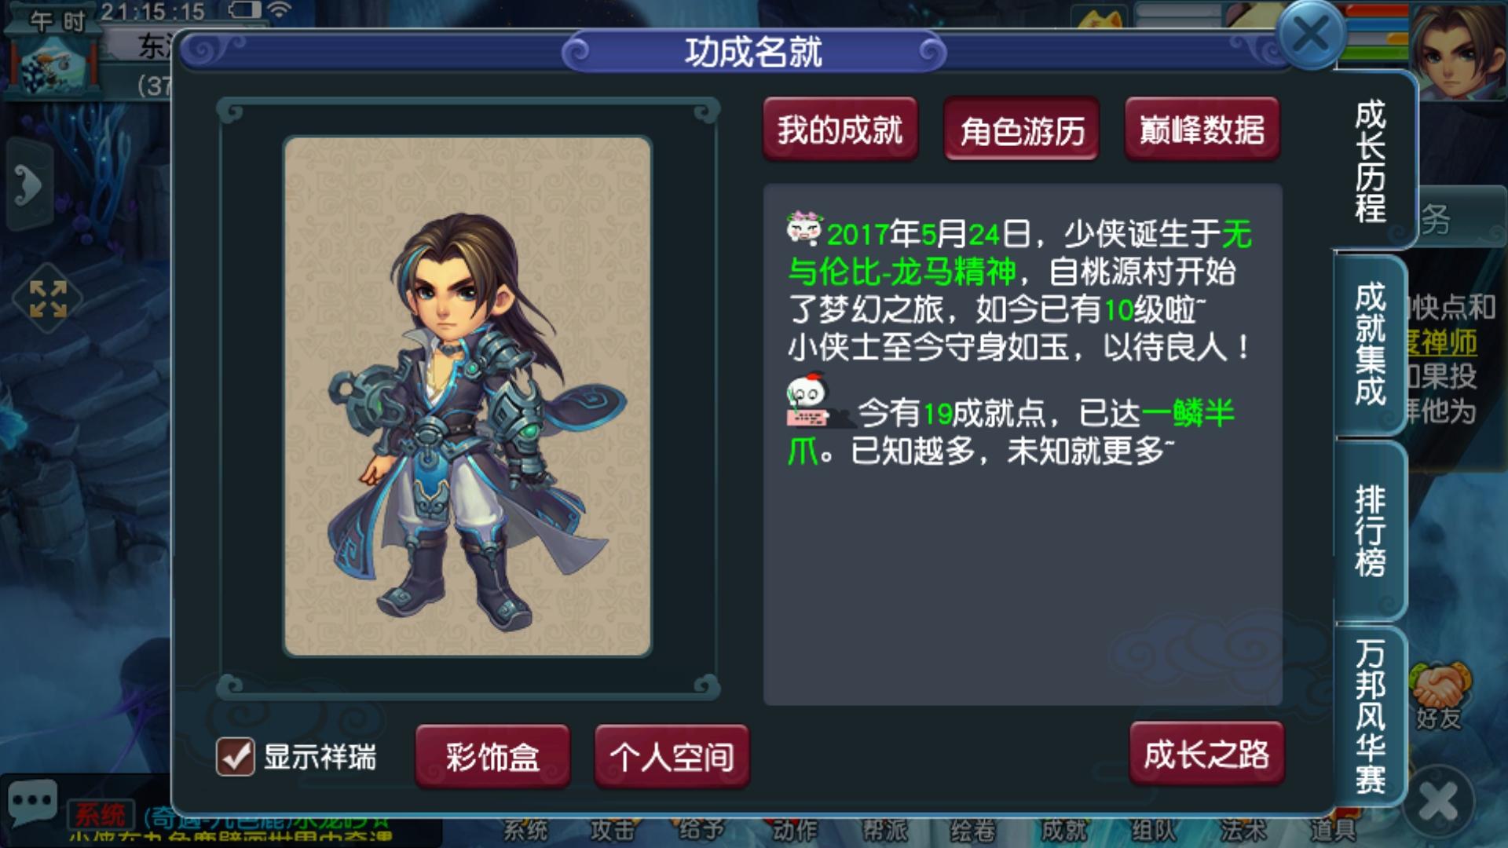Switch to 成长历程 side tab
The height and width of the screenshot is (848, 1508).
click(x=1371, y=161)
